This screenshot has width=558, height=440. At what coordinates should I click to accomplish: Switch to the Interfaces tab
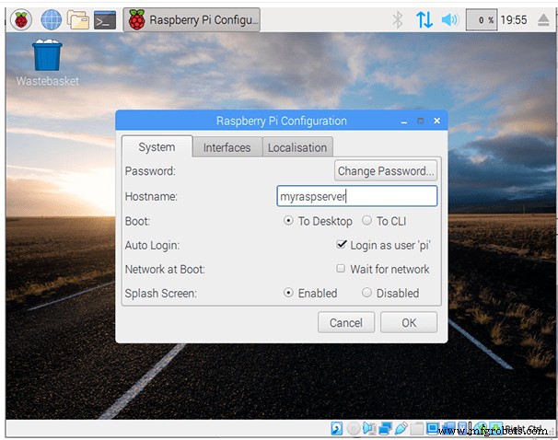point(227,147)
